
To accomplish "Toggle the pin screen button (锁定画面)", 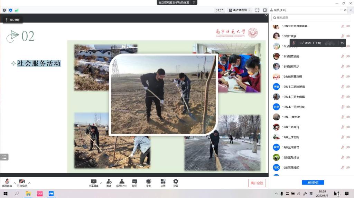I will tap(12, 20).
